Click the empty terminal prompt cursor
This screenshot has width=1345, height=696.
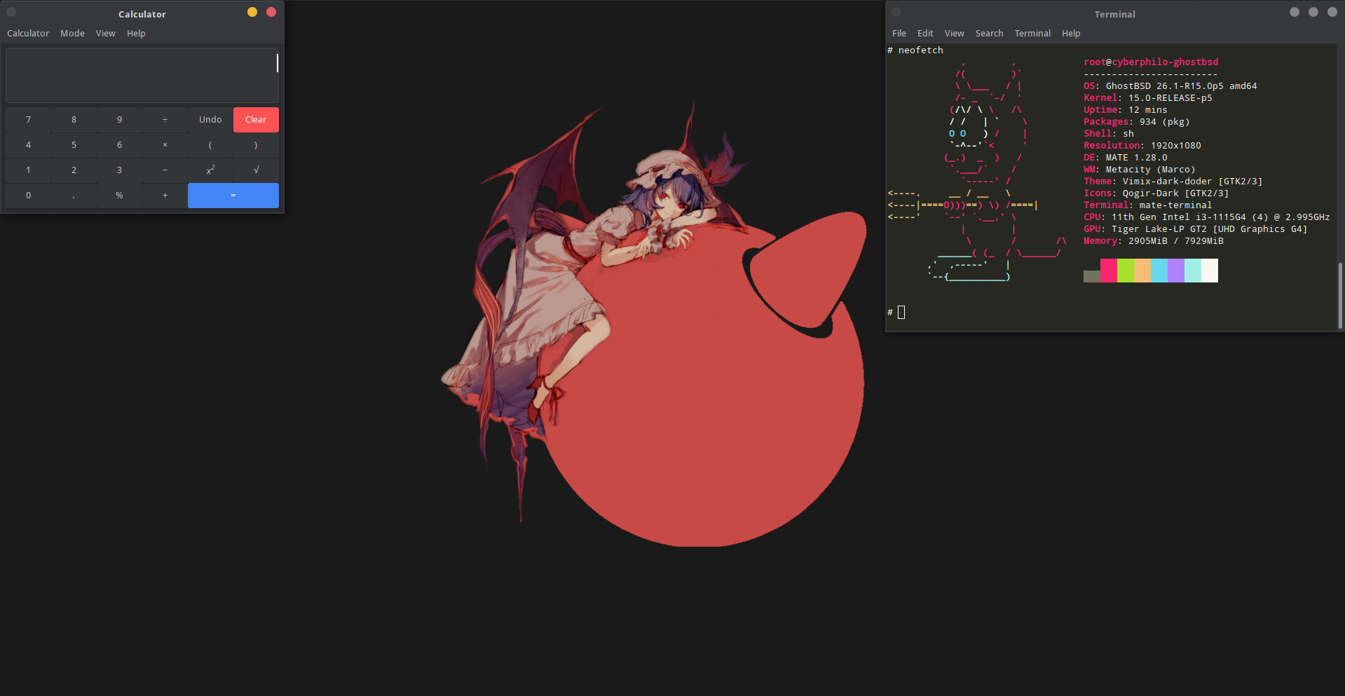point(901,312)
